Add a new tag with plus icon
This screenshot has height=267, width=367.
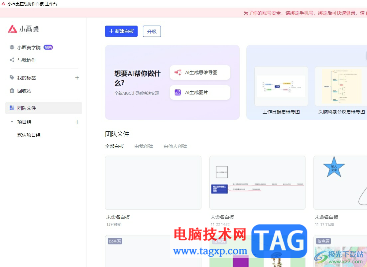coord(77,78)
